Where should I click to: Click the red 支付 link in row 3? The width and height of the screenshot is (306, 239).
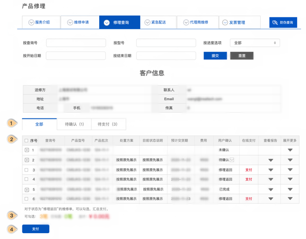(249, 170)
